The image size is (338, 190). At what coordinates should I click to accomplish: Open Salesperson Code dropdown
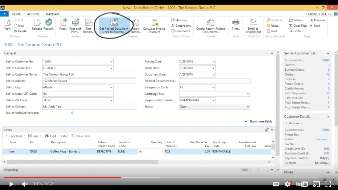click(x=213, y=87)
